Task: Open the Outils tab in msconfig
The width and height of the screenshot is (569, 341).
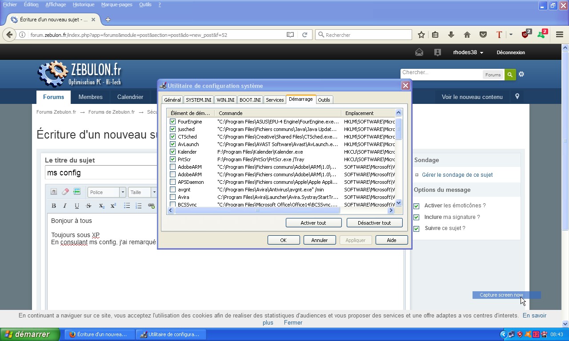Action: pyautogui.click(x=324, y=100)
